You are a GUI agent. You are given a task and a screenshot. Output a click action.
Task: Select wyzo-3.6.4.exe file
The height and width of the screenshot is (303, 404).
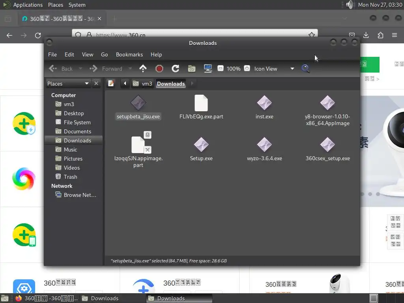(x=264, y=150)
